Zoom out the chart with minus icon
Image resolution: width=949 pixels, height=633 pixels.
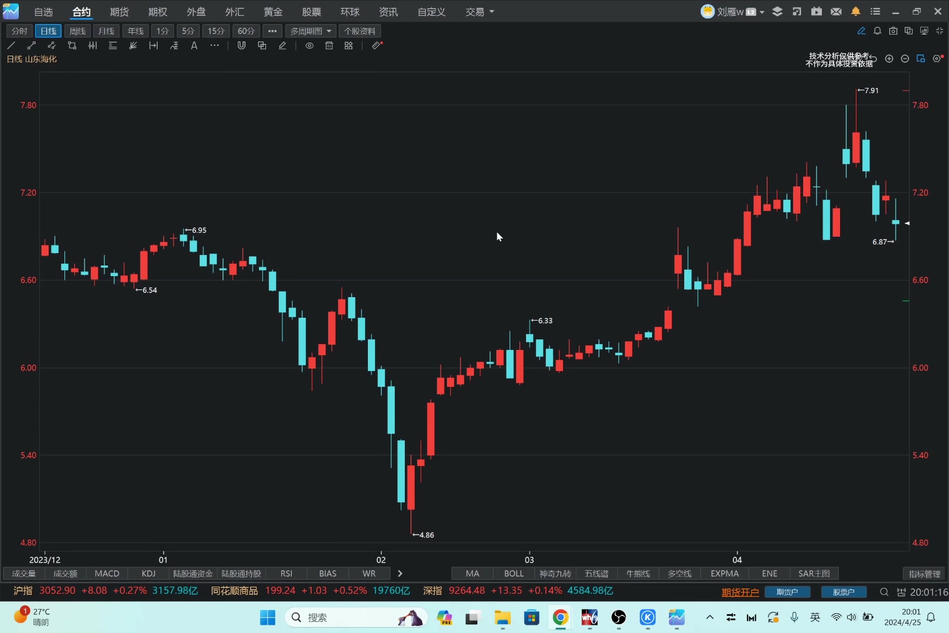point(905,59)
